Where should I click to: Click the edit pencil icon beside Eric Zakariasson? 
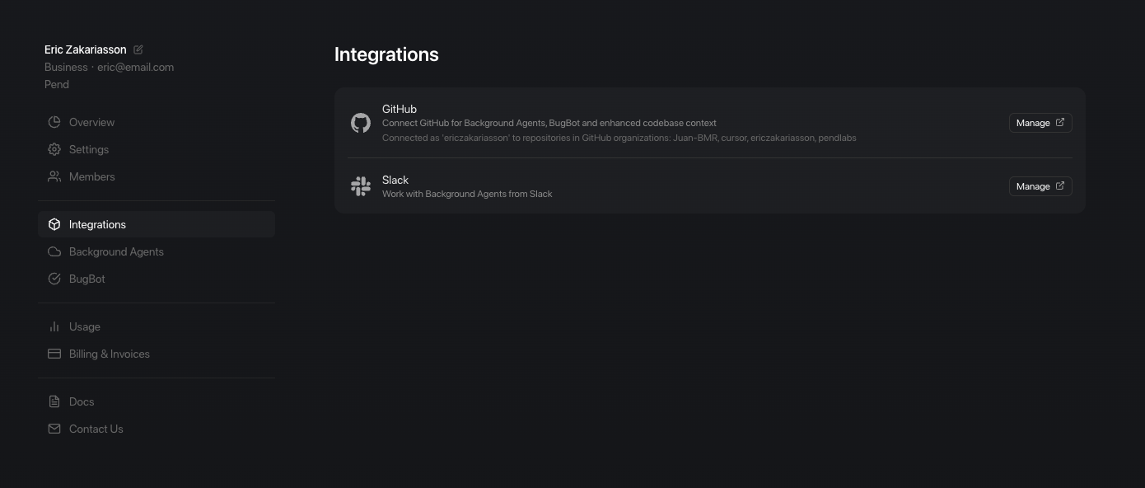pyautogui.click(x=138, y=49)
